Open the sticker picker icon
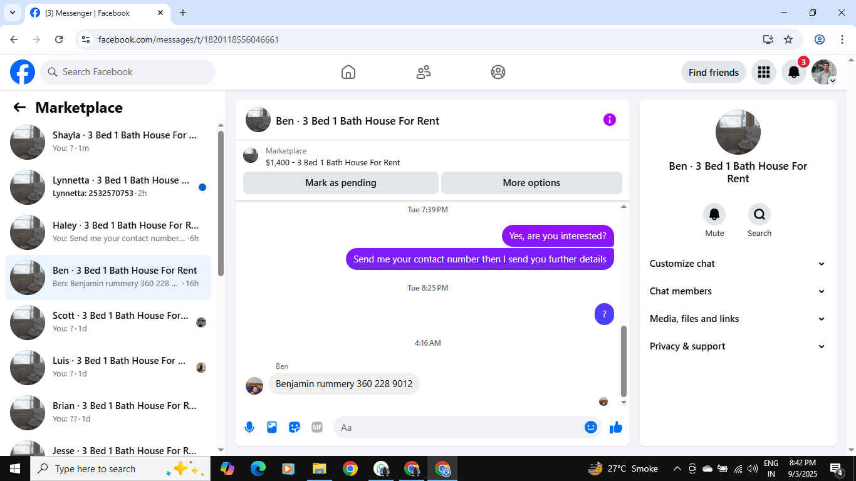The width and height of the screenshot is (856, 481). [x=295, y=427]
